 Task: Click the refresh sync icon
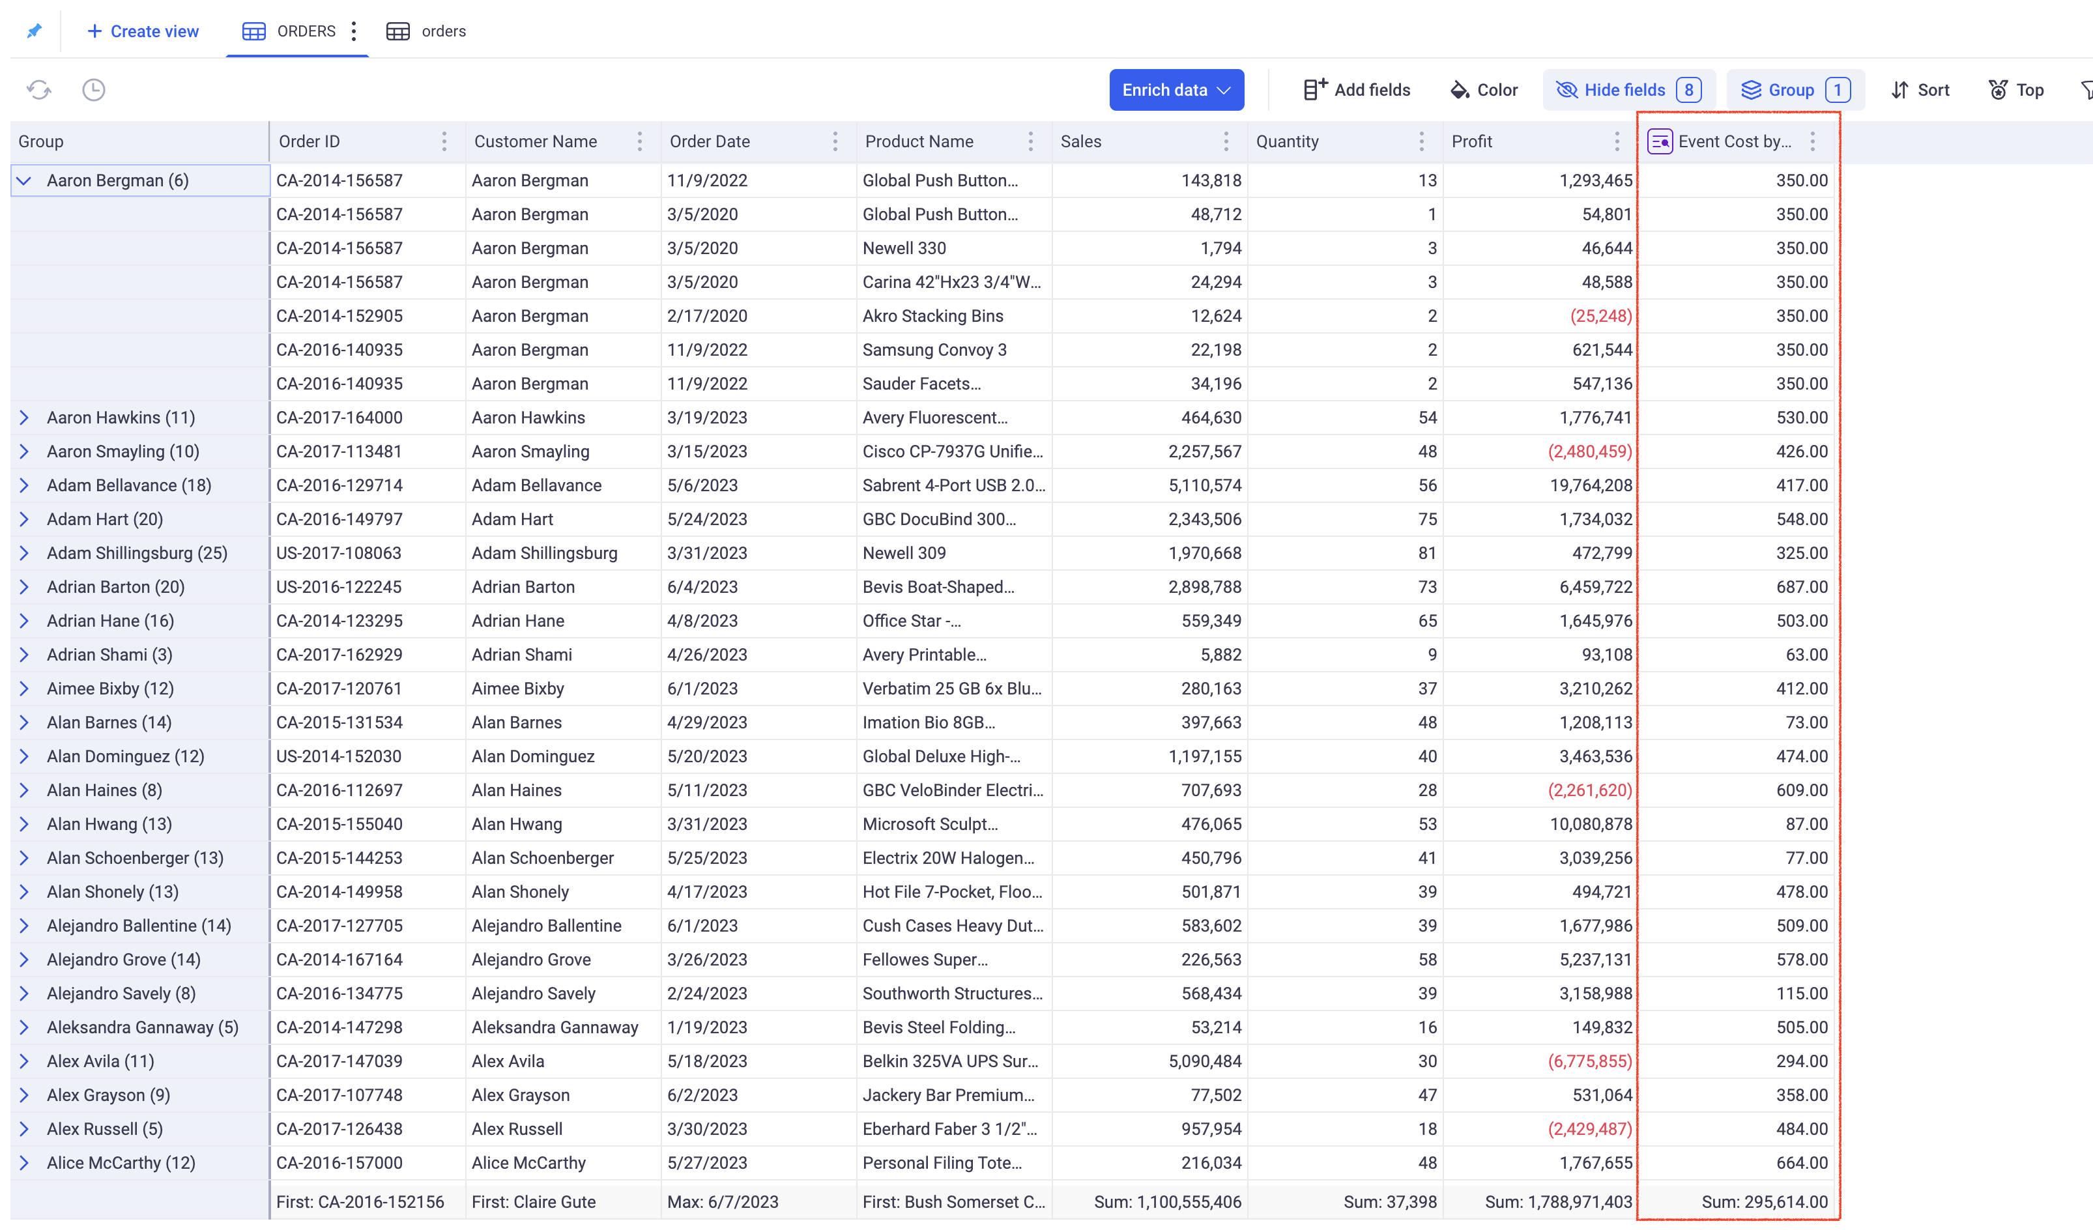tap(39, 90)
